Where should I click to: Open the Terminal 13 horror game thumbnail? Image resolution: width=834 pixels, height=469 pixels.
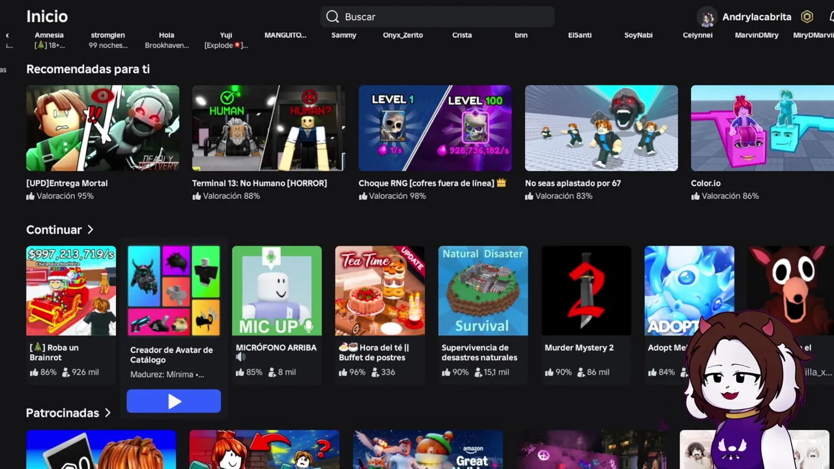268,128
